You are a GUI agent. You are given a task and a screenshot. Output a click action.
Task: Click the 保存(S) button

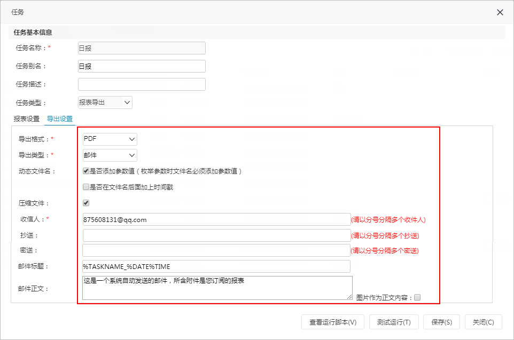tap(441, 322)
